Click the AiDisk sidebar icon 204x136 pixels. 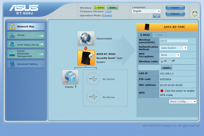click(x=12, y=35)
